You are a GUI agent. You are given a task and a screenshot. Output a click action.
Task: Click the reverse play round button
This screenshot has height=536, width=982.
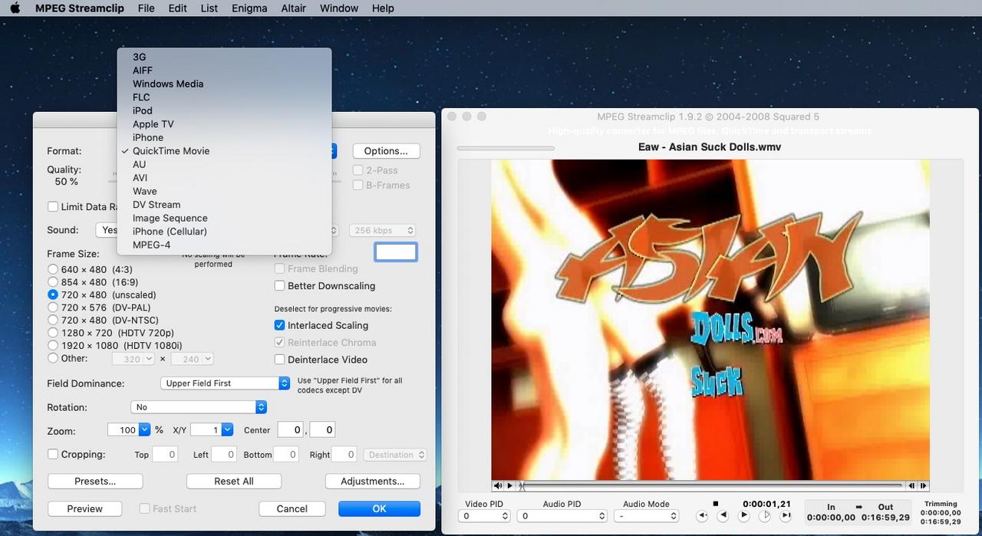[x=722, y=517]
